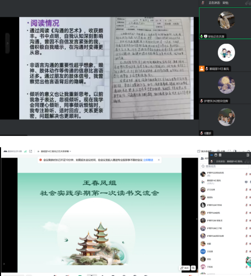Toggle the mic icon beside 王春凤 video tile label
Screen dimensions: 251x276
[207, 68]
